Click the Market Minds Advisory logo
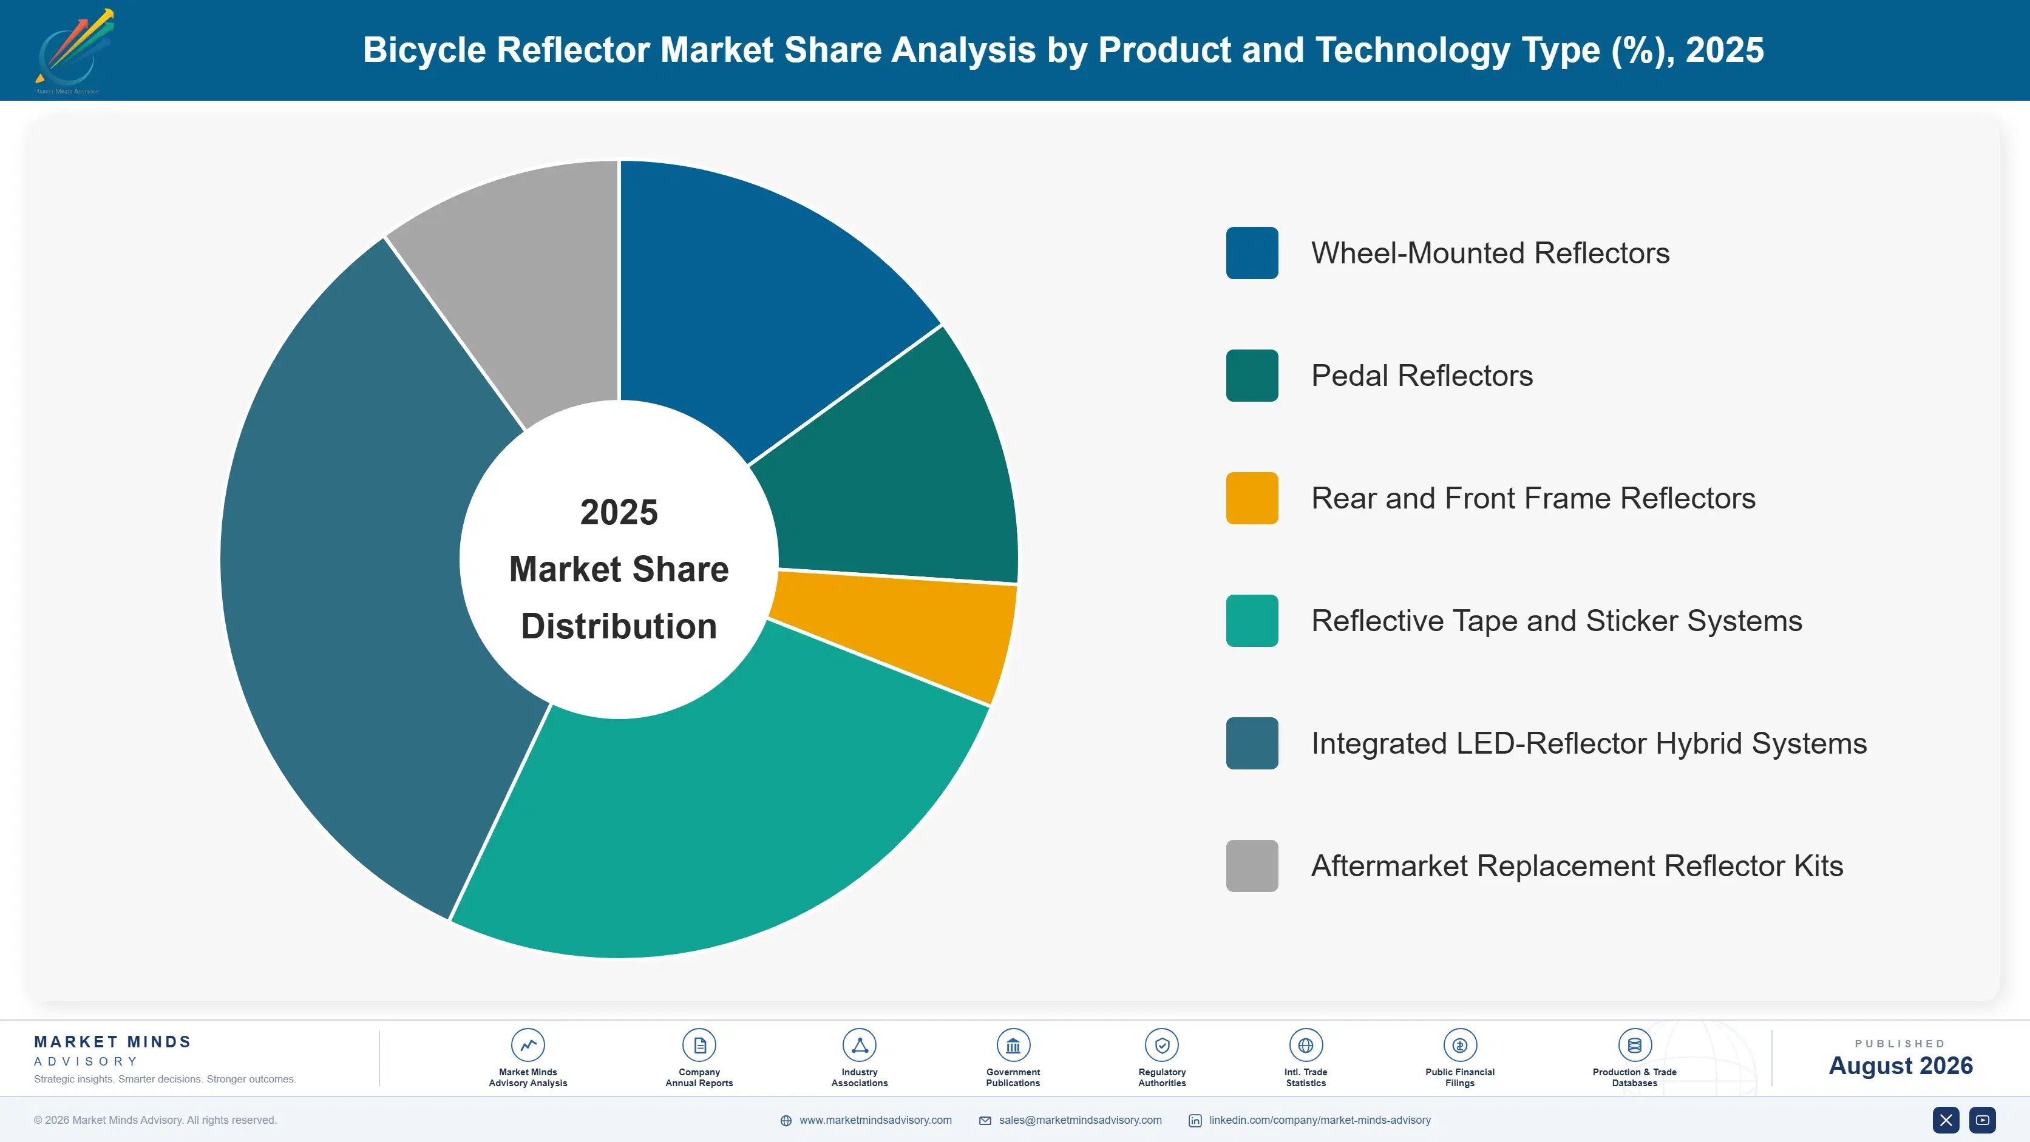Image resolution: width=2030 pixels, height=1142 pixels. 74,51
